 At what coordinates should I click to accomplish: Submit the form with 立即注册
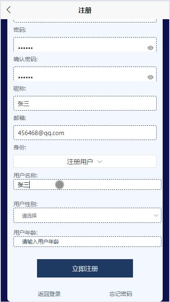tap(85, 268)
